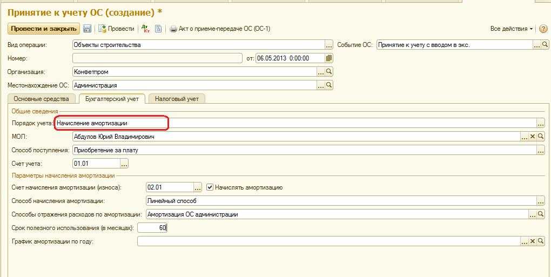The image size is (551, 277).
Task: Click into the Номер input field
Action: click(157, 58)
